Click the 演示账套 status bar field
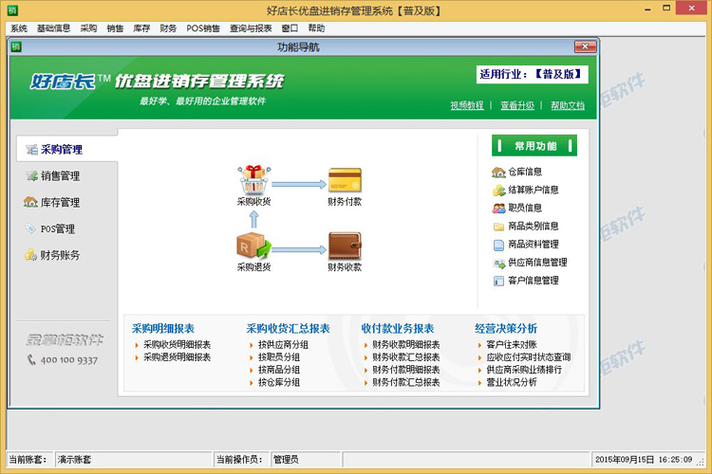Image resolution: width=712 pixels, height=474 pixels. click(134, 459)
